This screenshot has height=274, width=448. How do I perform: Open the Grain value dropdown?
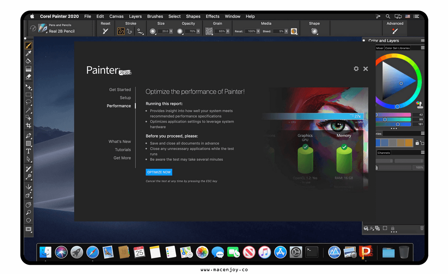tap(228, 31)
